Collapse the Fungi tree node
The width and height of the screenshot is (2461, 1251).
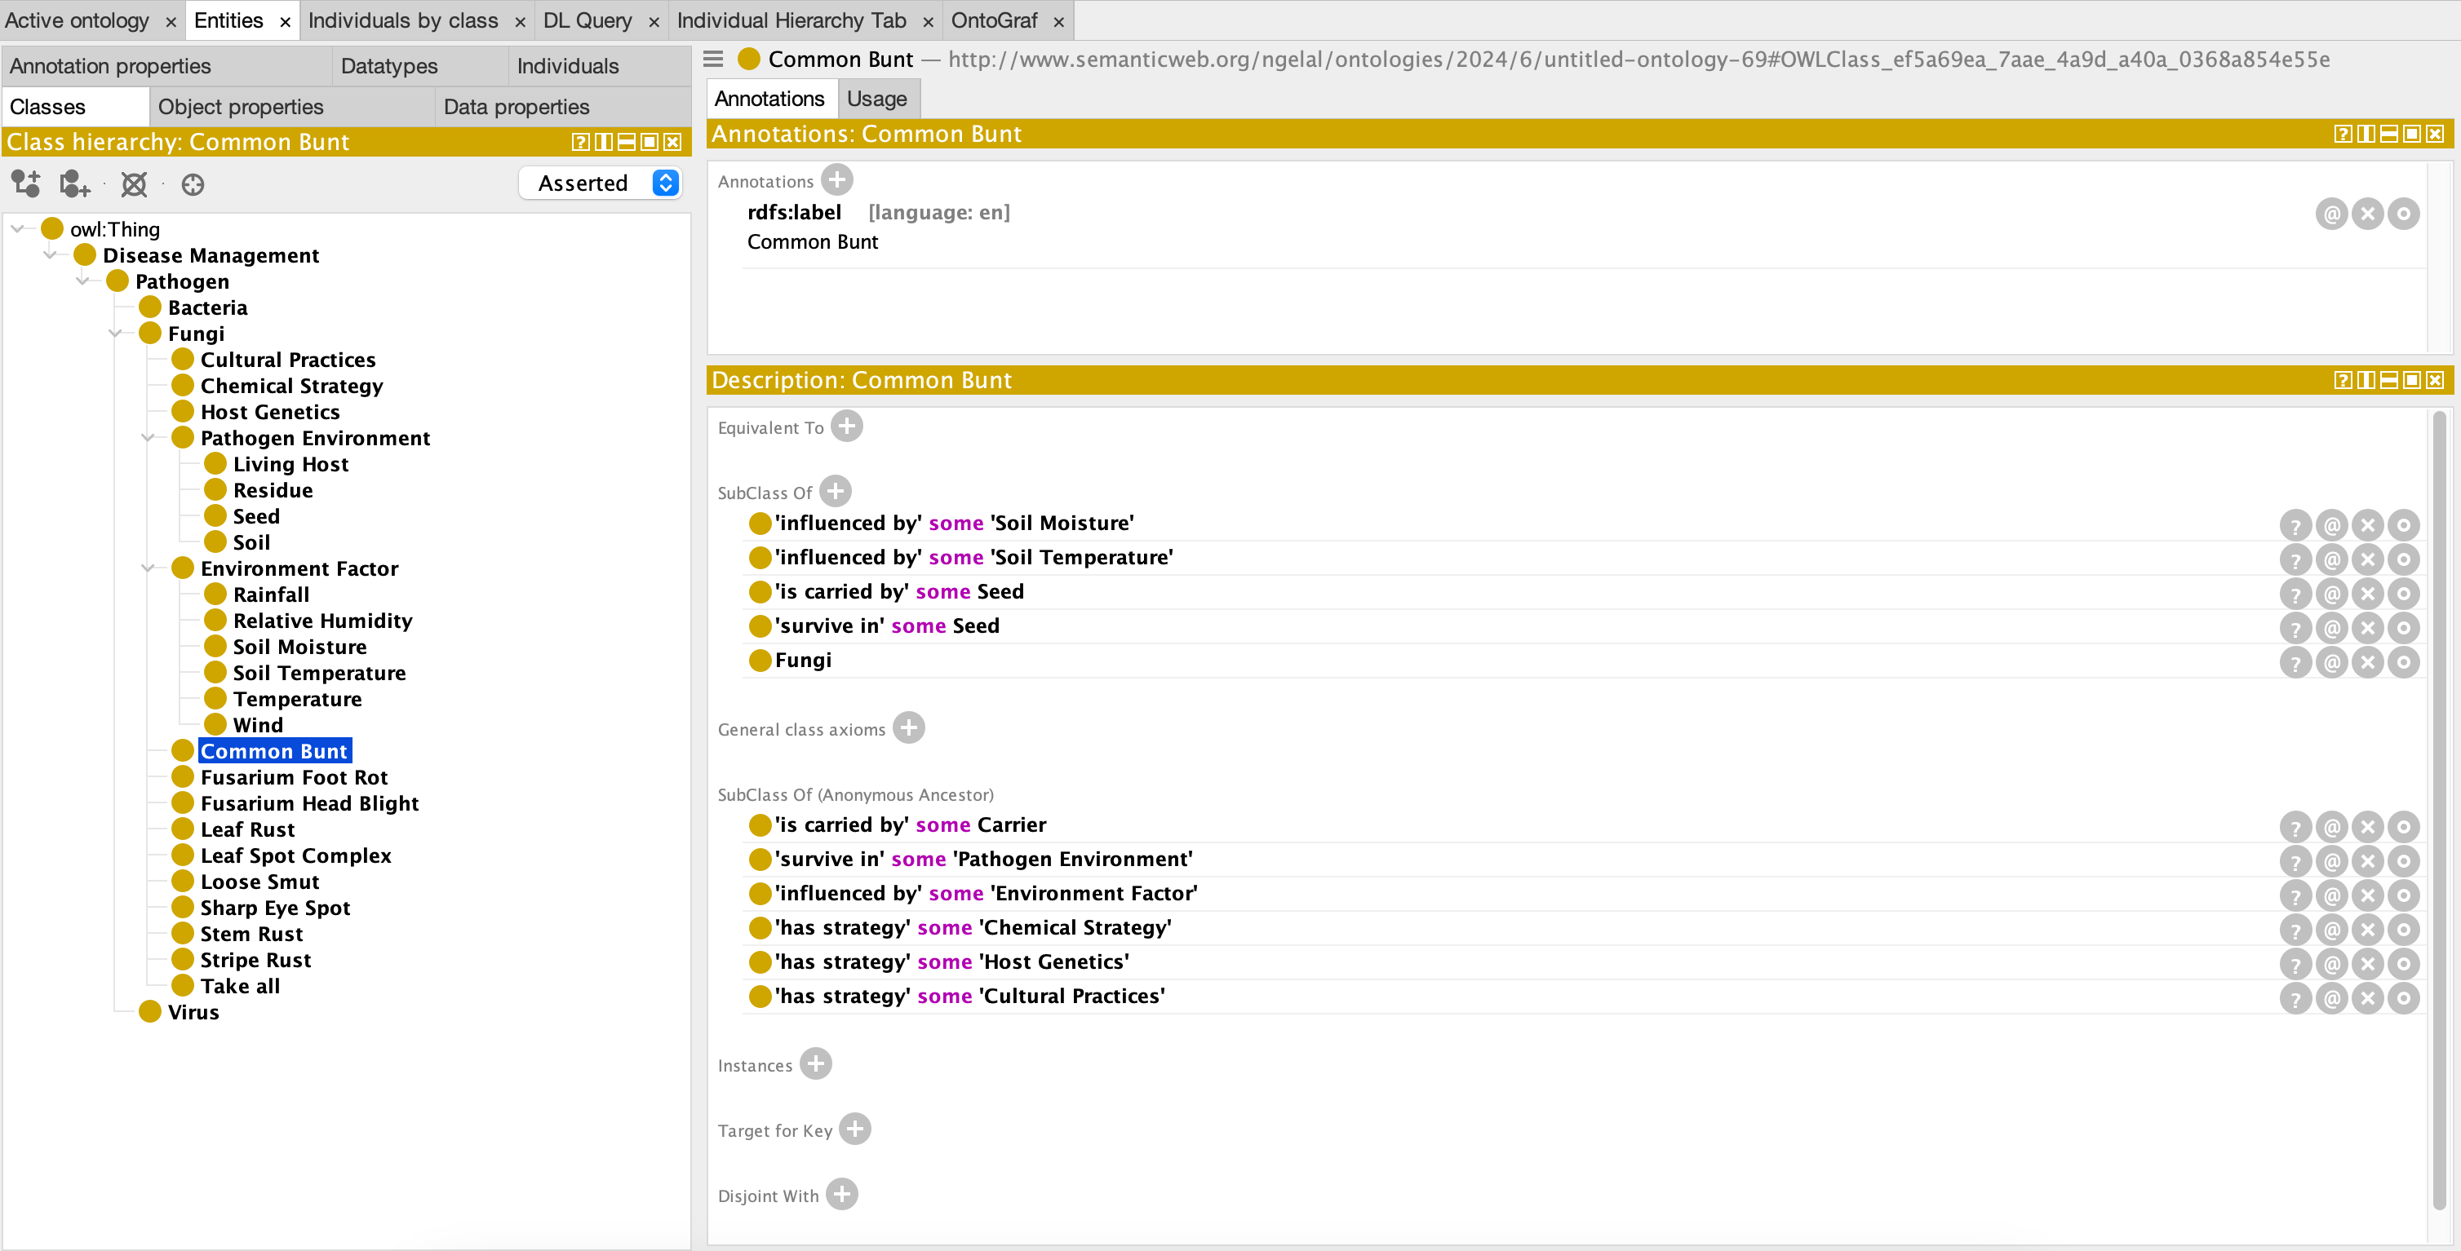[x=116, y=334]
